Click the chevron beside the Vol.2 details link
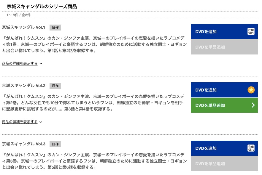This screenshot has height=175, width=262. (x=41, y=122)
